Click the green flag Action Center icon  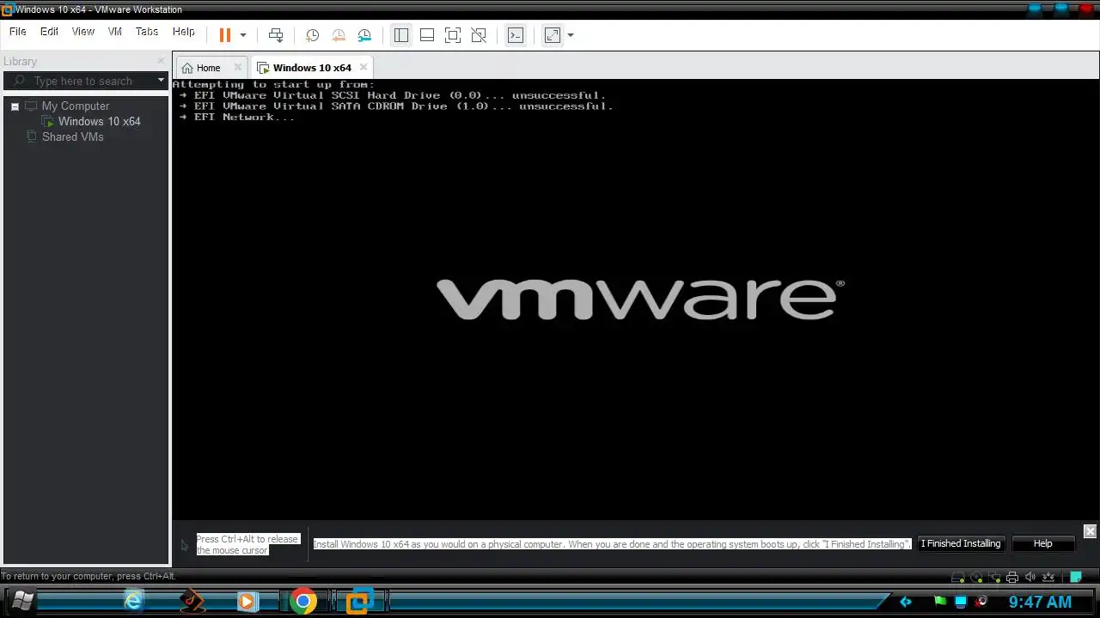940,602
